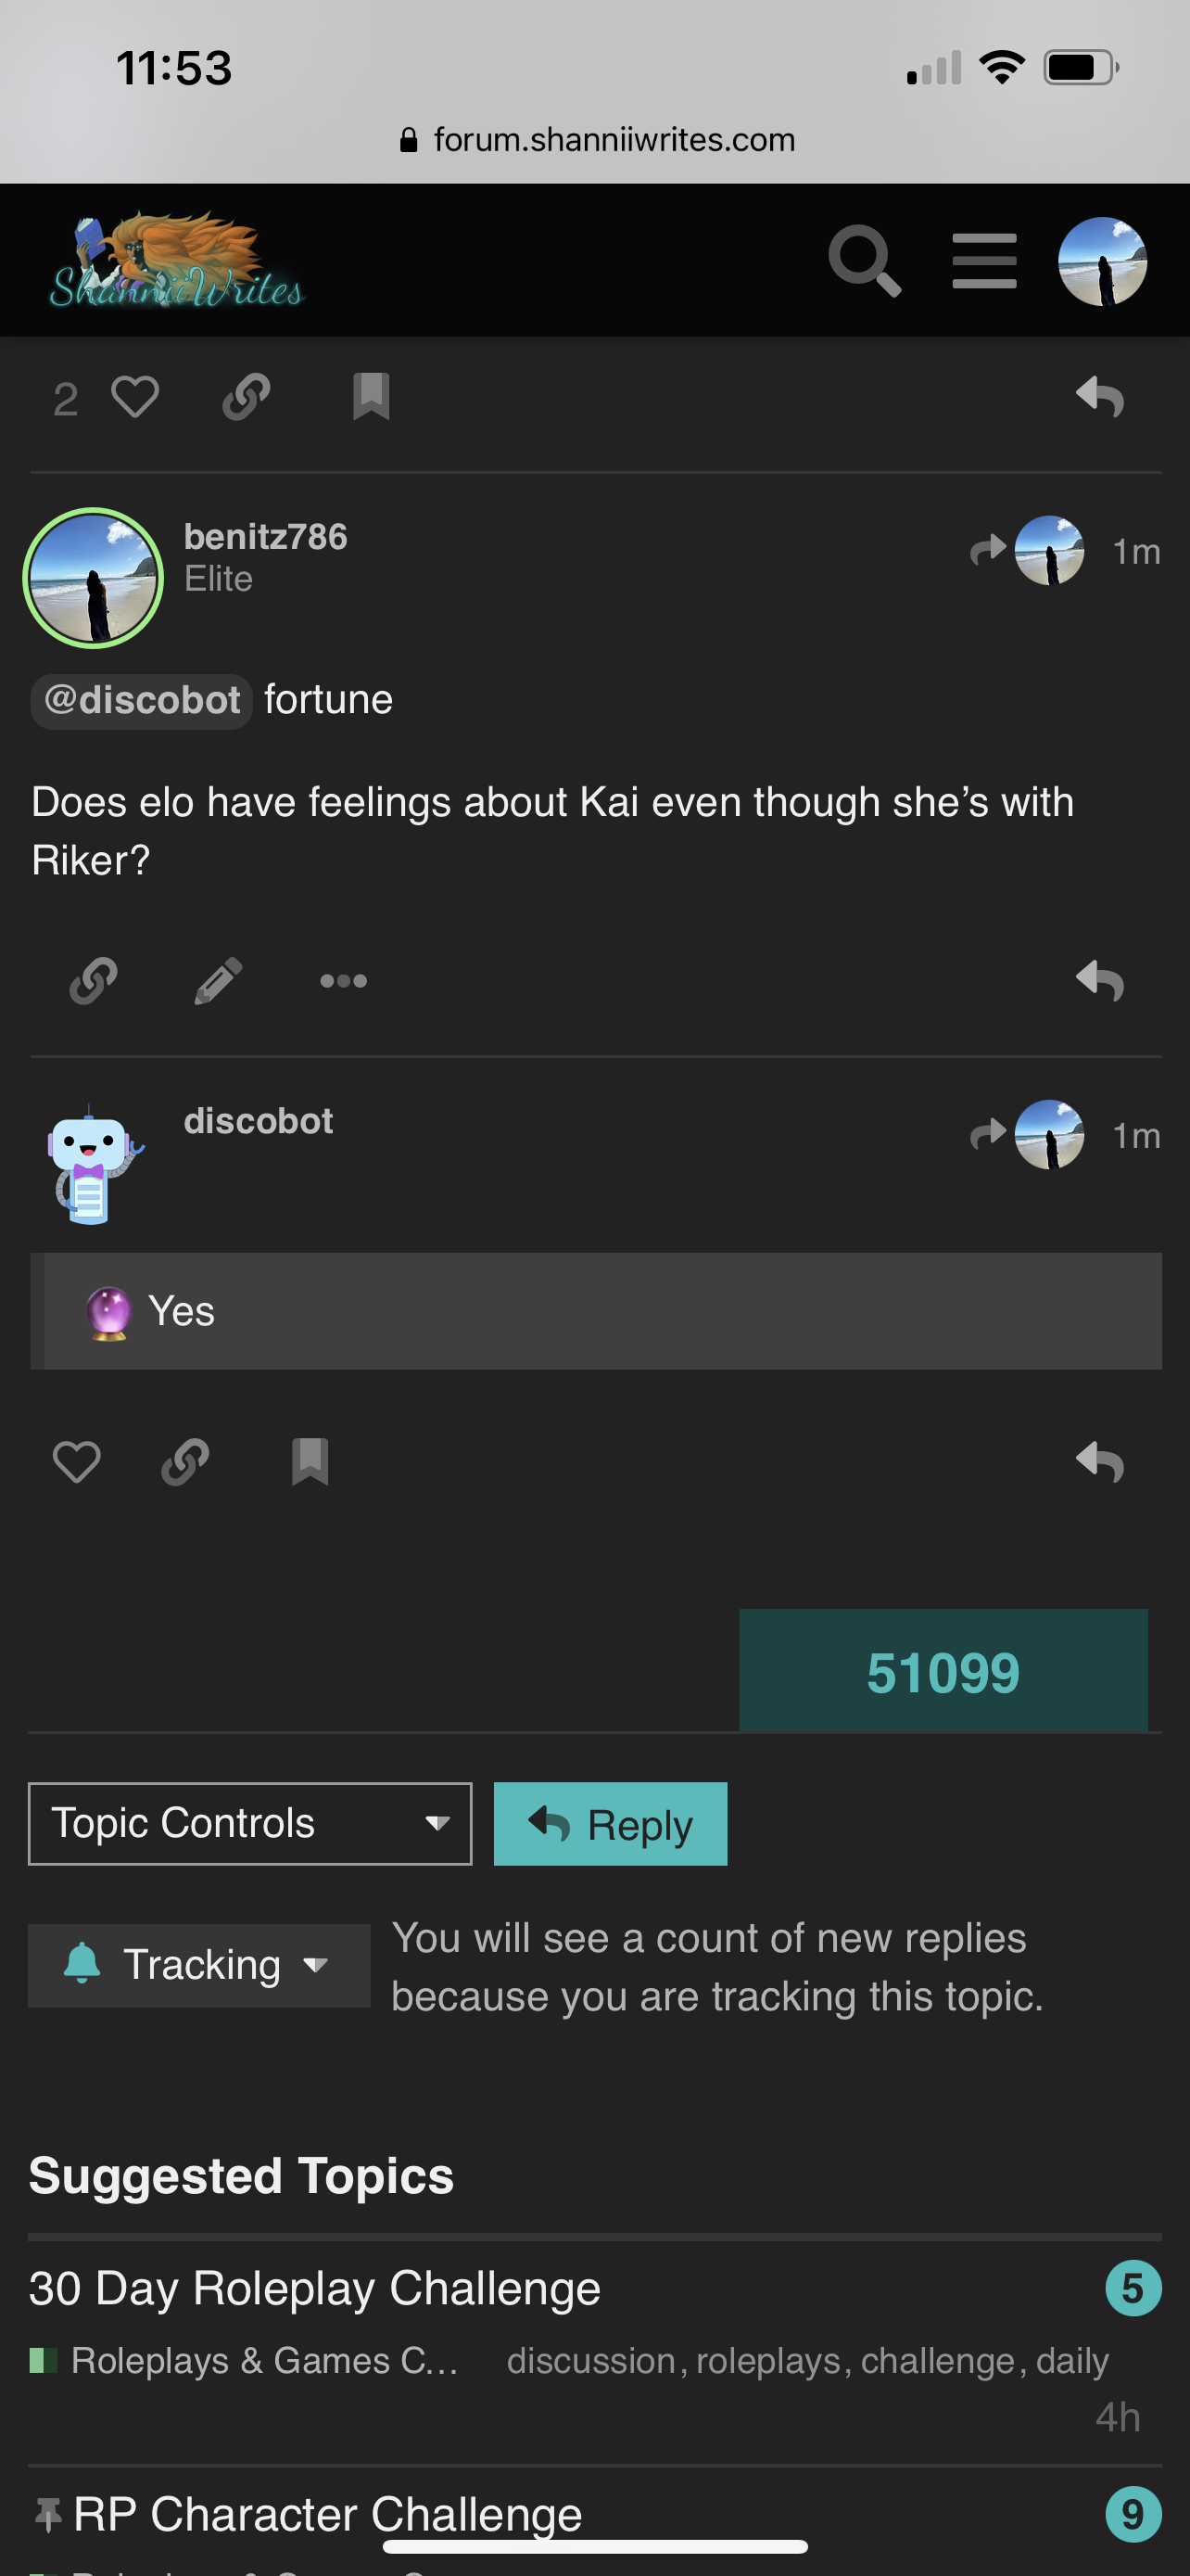Open the 51099 post progress indicator
Viewport: 1190px width, 2576px height.
click(943, 1671)
